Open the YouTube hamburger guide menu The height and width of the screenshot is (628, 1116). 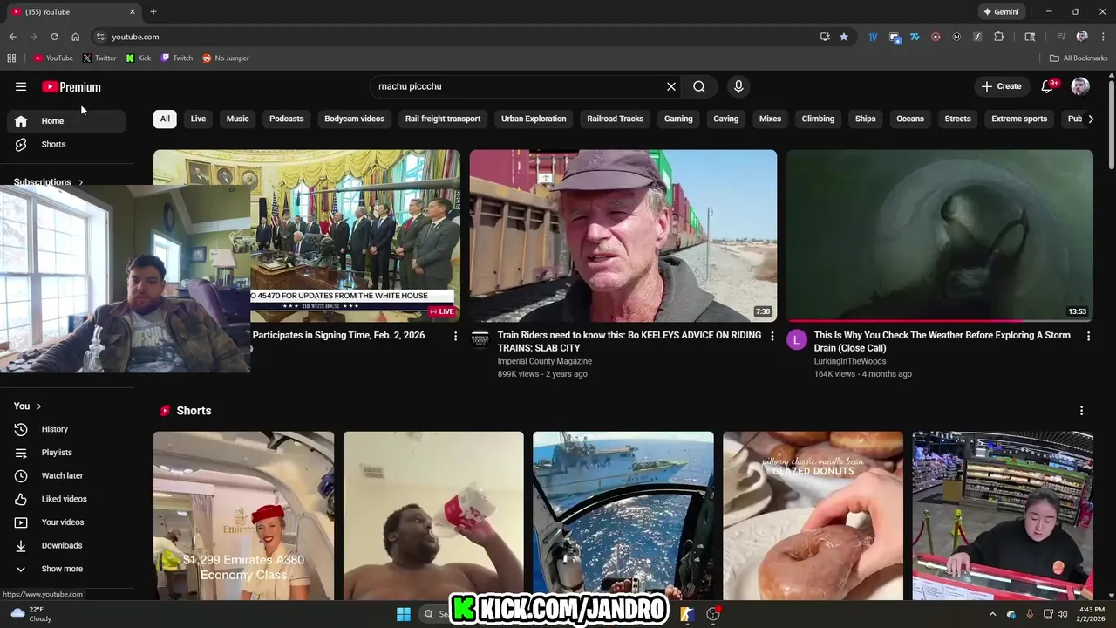coord(21,86)
